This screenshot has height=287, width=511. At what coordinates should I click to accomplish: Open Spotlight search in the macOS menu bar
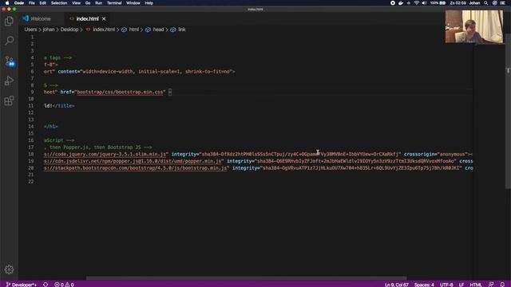click(x=486, y=3)
